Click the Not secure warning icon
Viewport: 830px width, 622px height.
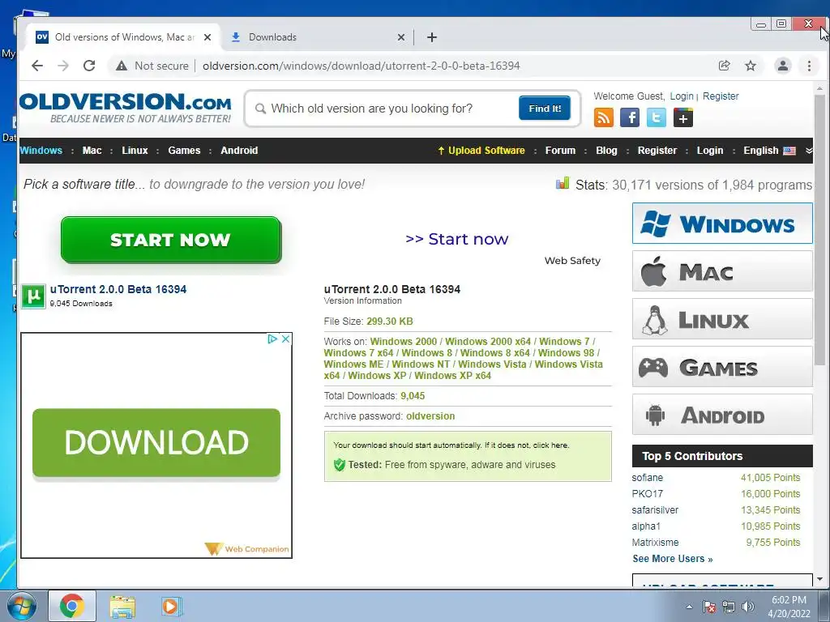[122, 66]
